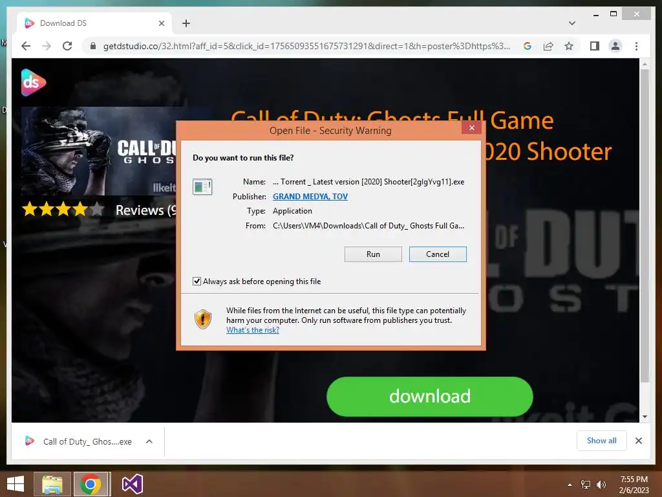Click the Run button in security warning
Viewport: 662px width, 497px height.
click(x=373, y=254)
